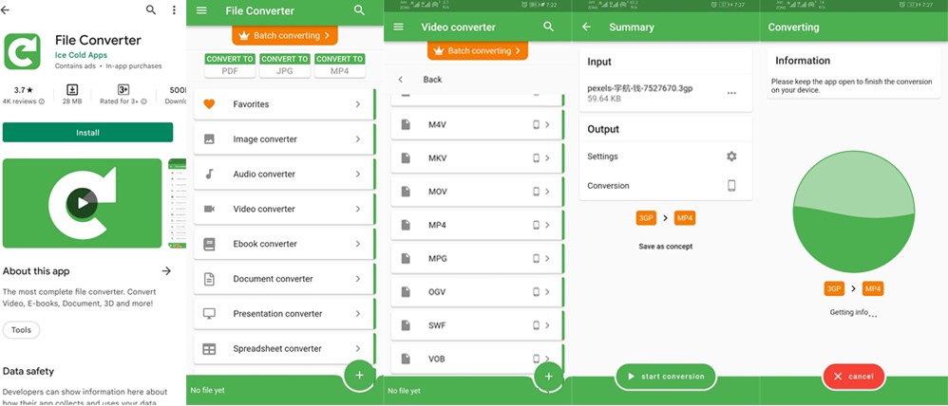
Task: Open Play Store search magnifier
Action: pos(151,10)
